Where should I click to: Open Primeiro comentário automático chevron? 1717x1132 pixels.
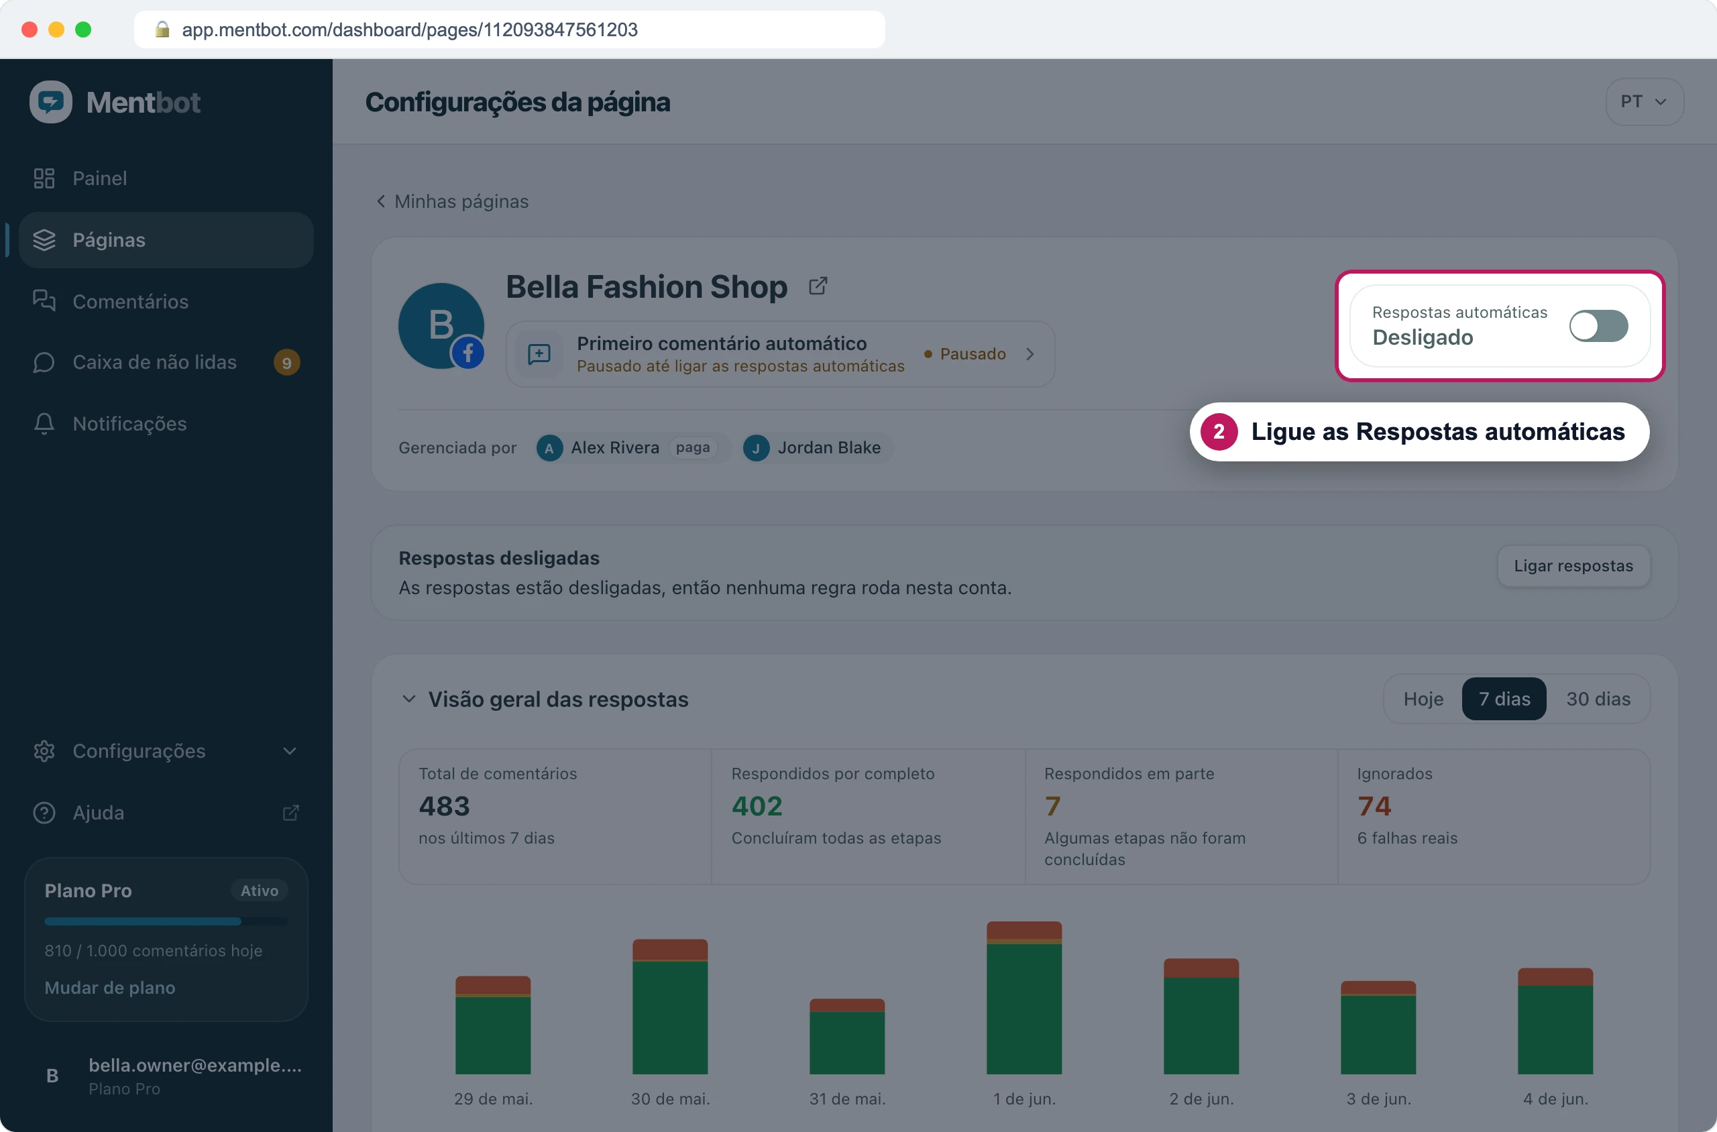click(x=1030, y=354)
